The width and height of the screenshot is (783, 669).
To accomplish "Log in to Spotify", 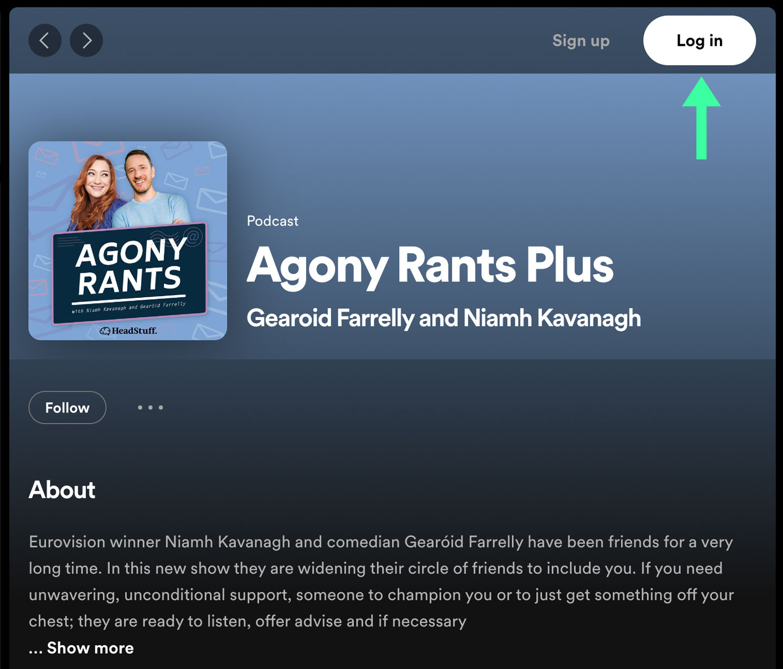I will pos(699,40).
